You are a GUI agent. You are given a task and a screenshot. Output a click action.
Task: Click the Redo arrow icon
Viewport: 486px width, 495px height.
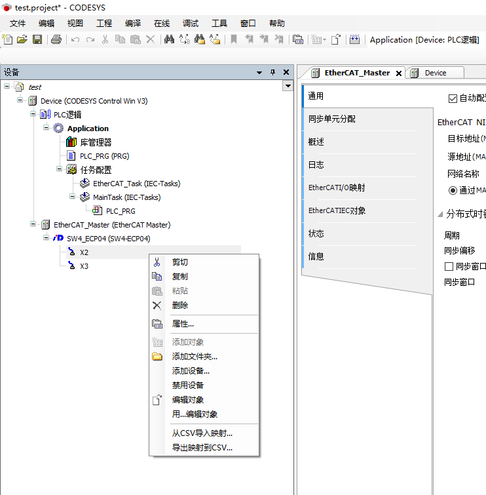pyautogui.click(x=90, y=39)
